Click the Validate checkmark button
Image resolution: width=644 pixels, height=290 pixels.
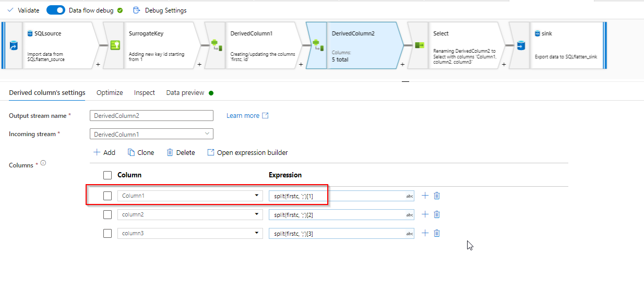(23, 10)
